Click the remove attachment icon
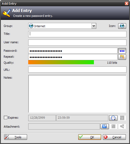Screen dimensions: 130x144 pos(122,126)
